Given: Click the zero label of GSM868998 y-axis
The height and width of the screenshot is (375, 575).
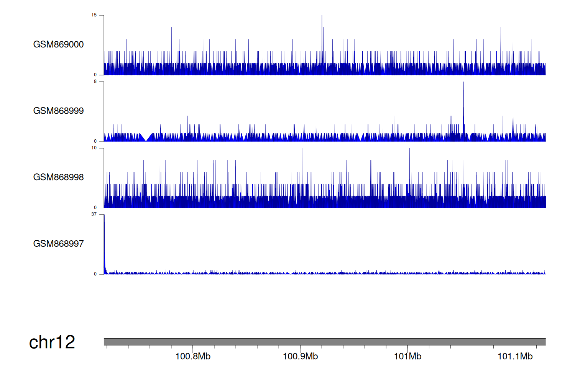Looking at the screenshot, I should pyautogui.click(x=95, y=208).
